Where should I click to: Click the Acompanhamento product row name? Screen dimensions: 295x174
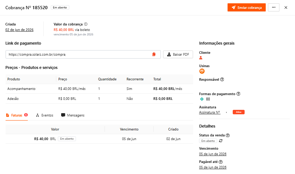[21, 89]
